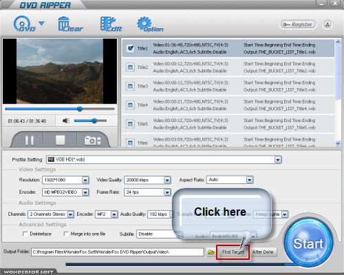
Task: Check the Title5 checkbox
Action: 131,124
